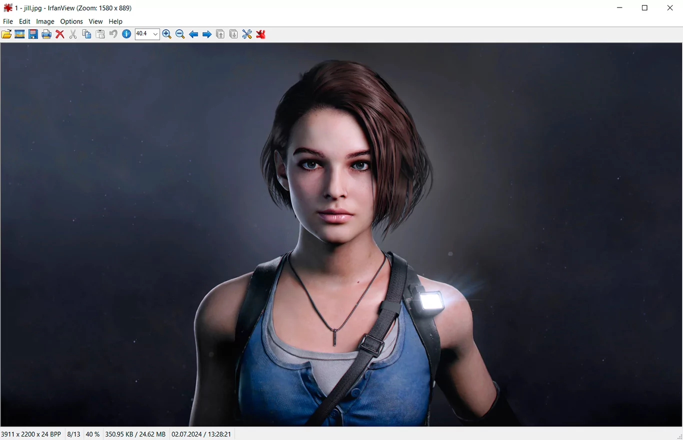Maximize the IrfanView window
Viewport: 683px width, 440px height.
point(644,8)
